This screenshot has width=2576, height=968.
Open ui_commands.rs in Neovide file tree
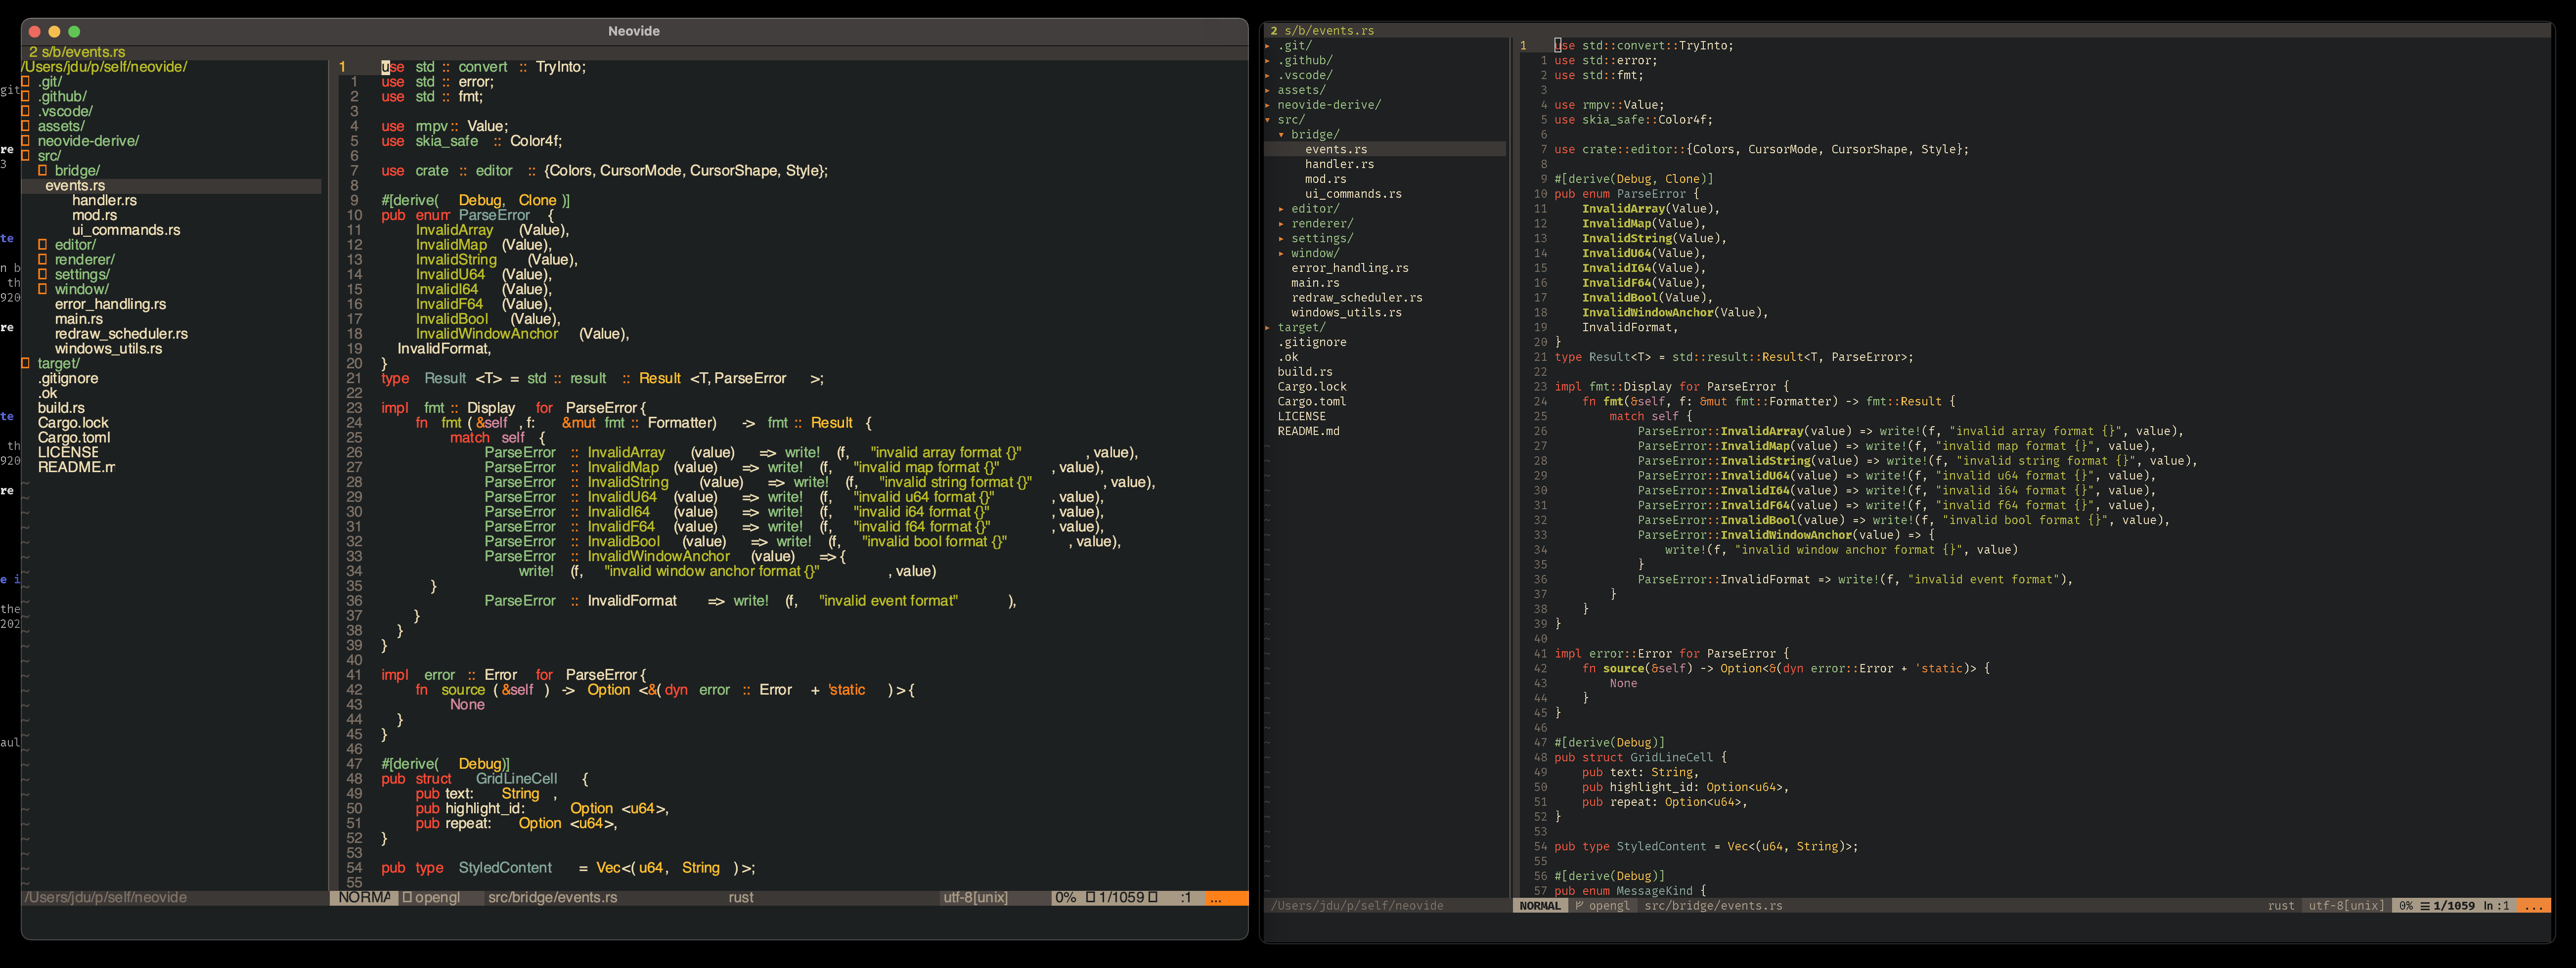point(126,230)
